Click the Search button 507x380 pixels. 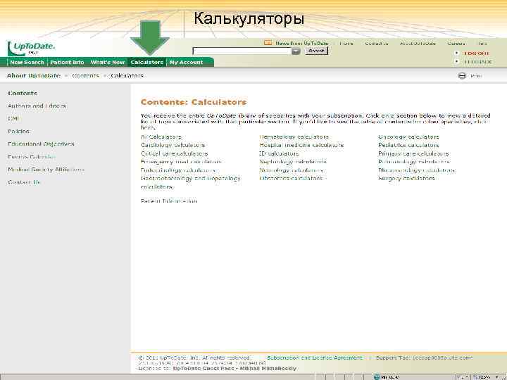316,51
